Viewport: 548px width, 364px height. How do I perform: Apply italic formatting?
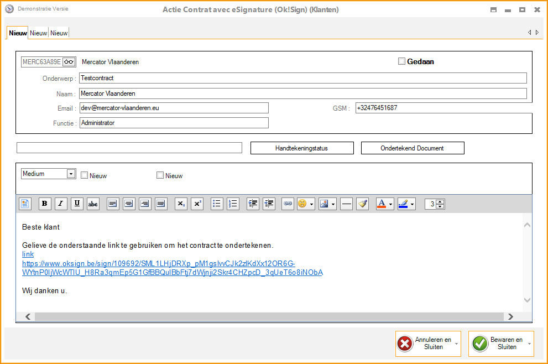point(61,204)
